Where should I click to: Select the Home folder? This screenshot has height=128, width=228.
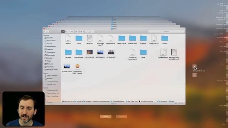point(79,39)
